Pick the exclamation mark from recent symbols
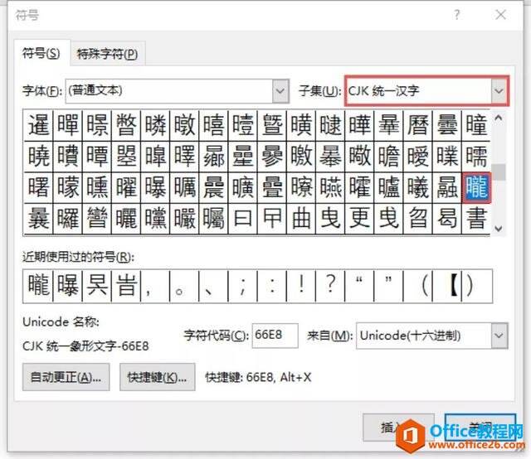Screen dimensions: 531x459 [301, 286]
